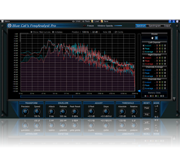
Task: Click the Offset knob
Action: (91, 111)
